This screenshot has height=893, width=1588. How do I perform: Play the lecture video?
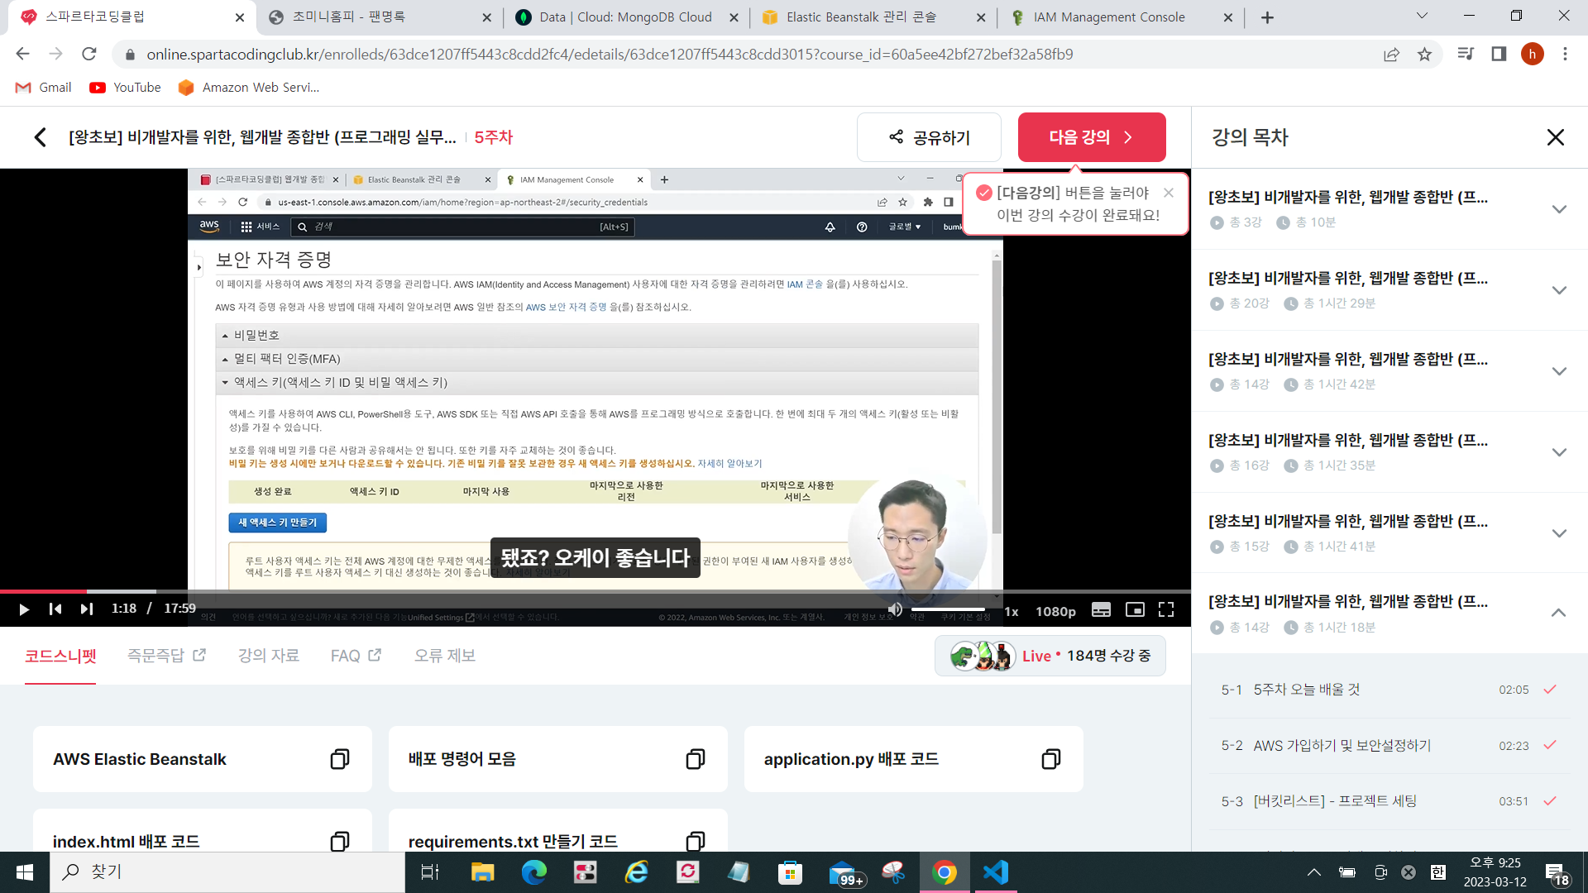(24, 609)
